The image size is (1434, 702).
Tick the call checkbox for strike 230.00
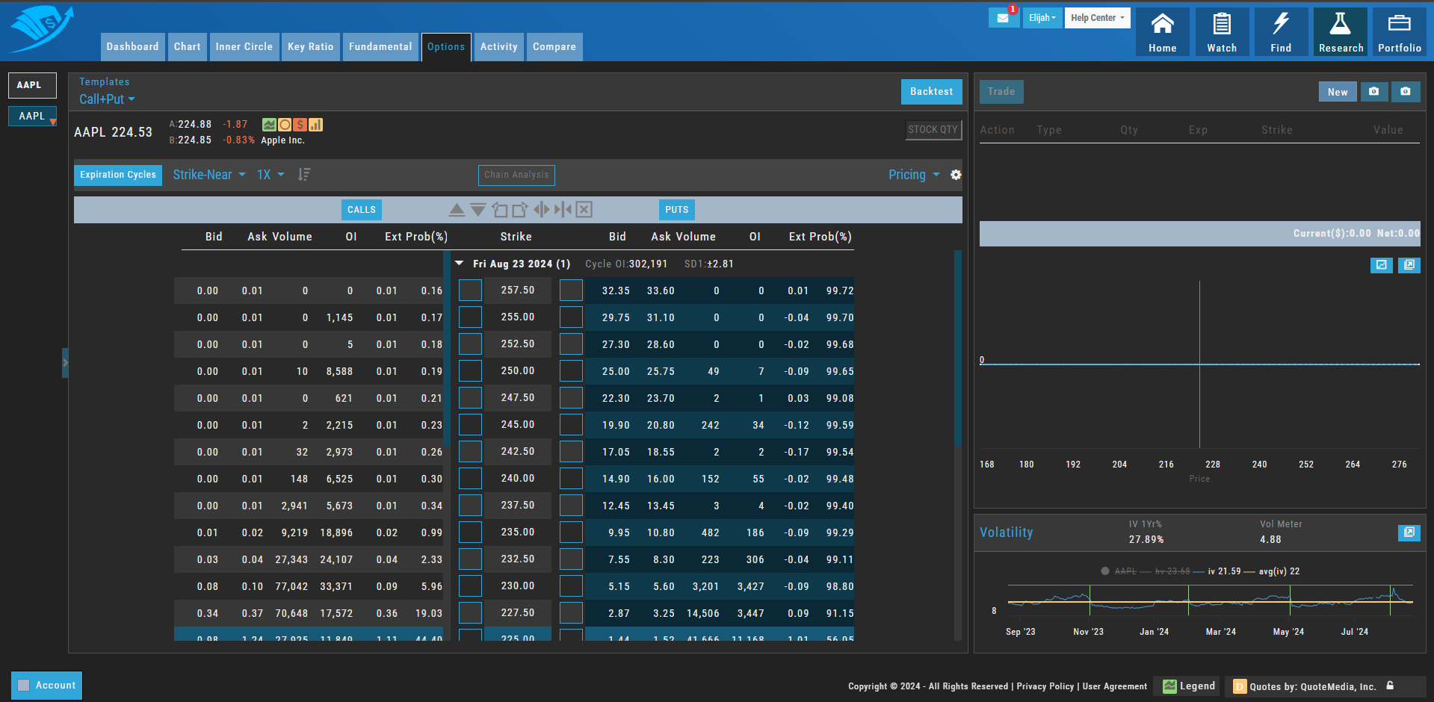pyautogui.click(x=470, y=586)
